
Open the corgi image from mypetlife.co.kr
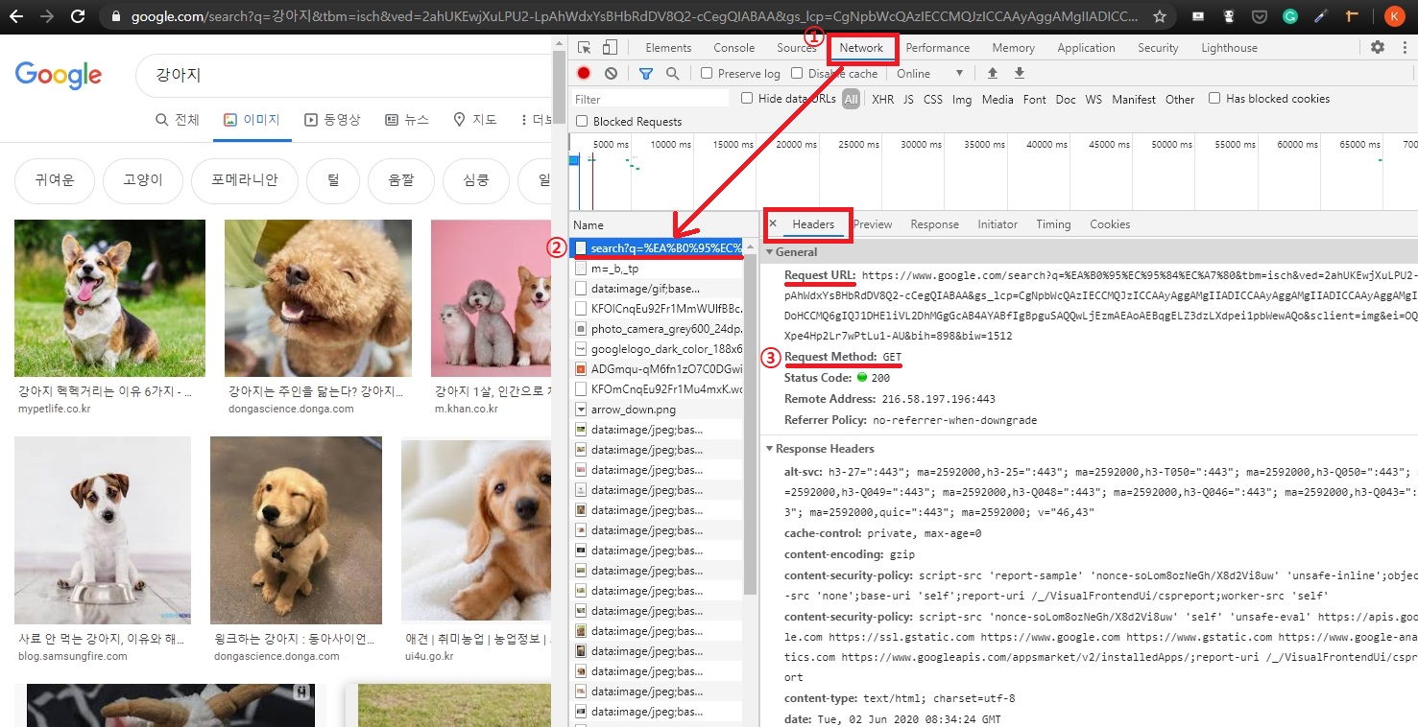(x=109, y=298)
